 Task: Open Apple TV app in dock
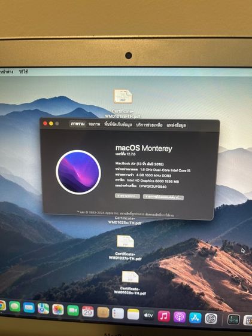point(148,315)
